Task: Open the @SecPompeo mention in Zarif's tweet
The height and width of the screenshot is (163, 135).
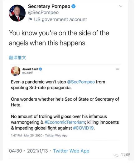Action: [x=81, y=82]
